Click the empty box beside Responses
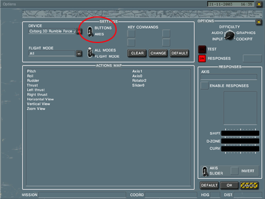 point(252,58)
